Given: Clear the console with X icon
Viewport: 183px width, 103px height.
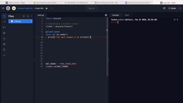Looking at the screenshot, I should click(178, 20).
